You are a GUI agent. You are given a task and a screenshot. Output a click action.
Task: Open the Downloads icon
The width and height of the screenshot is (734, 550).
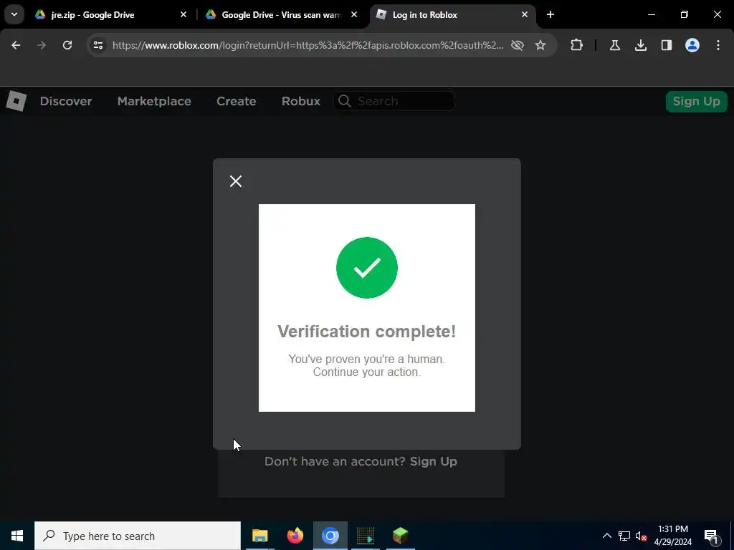coord(640,45)
